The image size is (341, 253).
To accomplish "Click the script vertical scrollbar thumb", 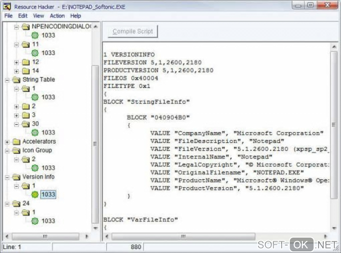I will 334,124.
